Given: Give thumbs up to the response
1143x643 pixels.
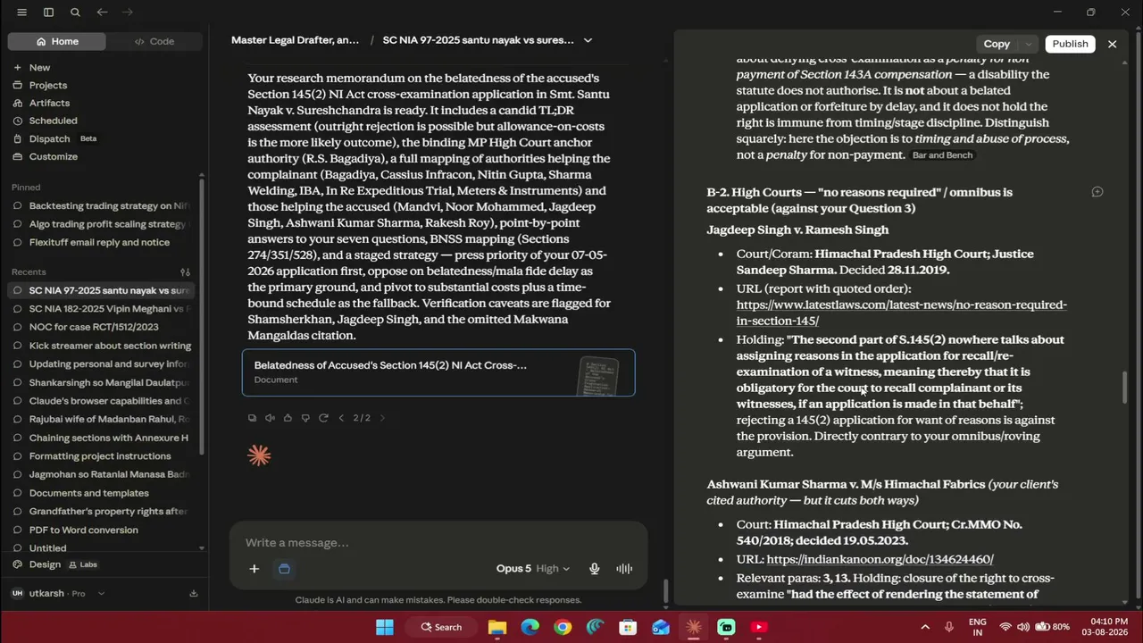Looking at the screenshot, I should pos(288,418).
